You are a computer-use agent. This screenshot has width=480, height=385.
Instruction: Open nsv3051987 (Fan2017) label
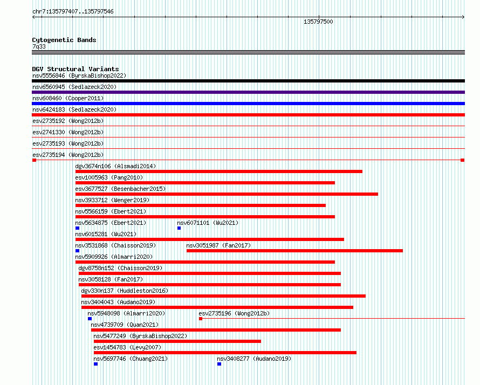218,245
